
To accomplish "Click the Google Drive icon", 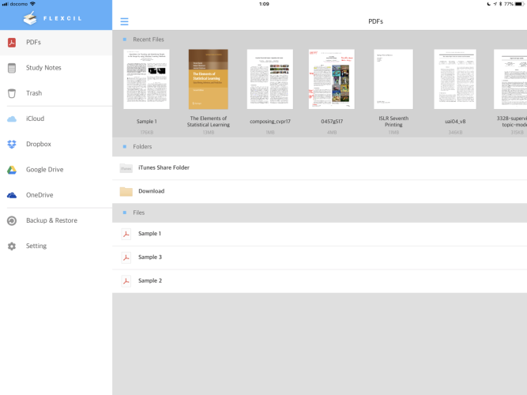I will click(x=12, y=170).
